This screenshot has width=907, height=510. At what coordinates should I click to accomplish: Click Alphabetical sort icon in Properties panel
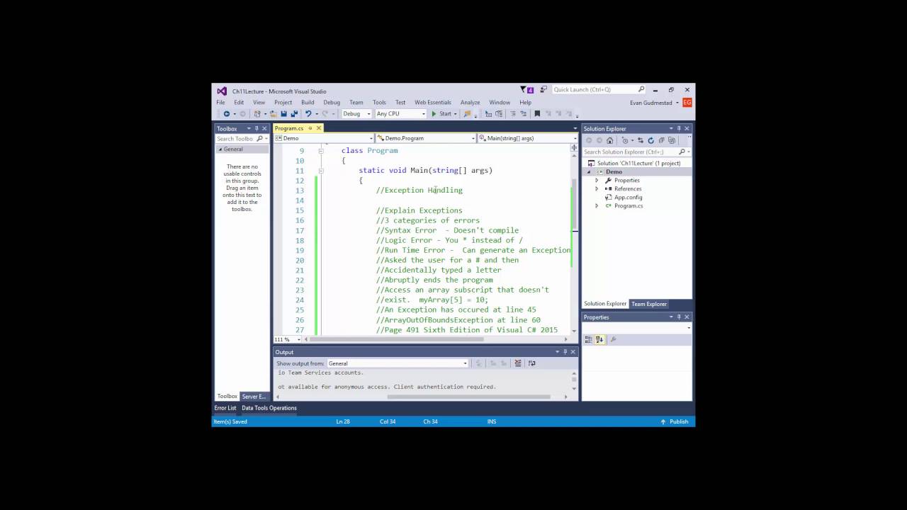pos(599,339)
